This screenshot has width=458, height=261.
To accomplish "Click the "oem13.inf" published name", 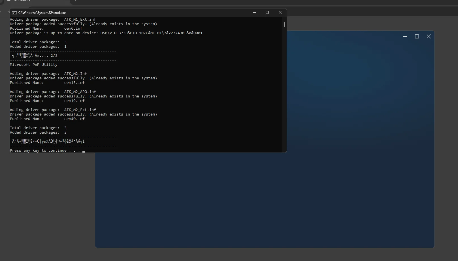I will click(74, 83).
